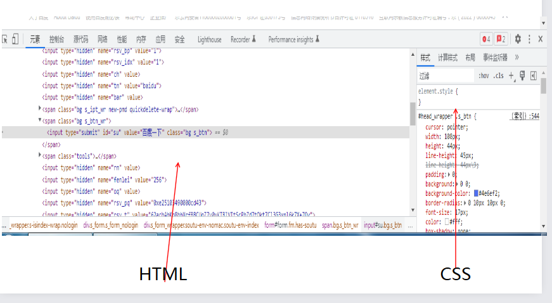This screenshot has height=303, width=552.
Task: Switch to 元素 Elements tab
Action: coord(35,39)
